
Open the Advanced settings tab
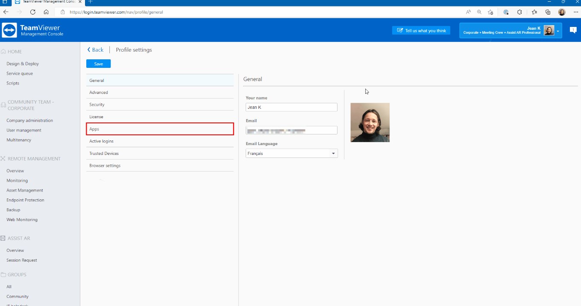click(x=160, y=92)
